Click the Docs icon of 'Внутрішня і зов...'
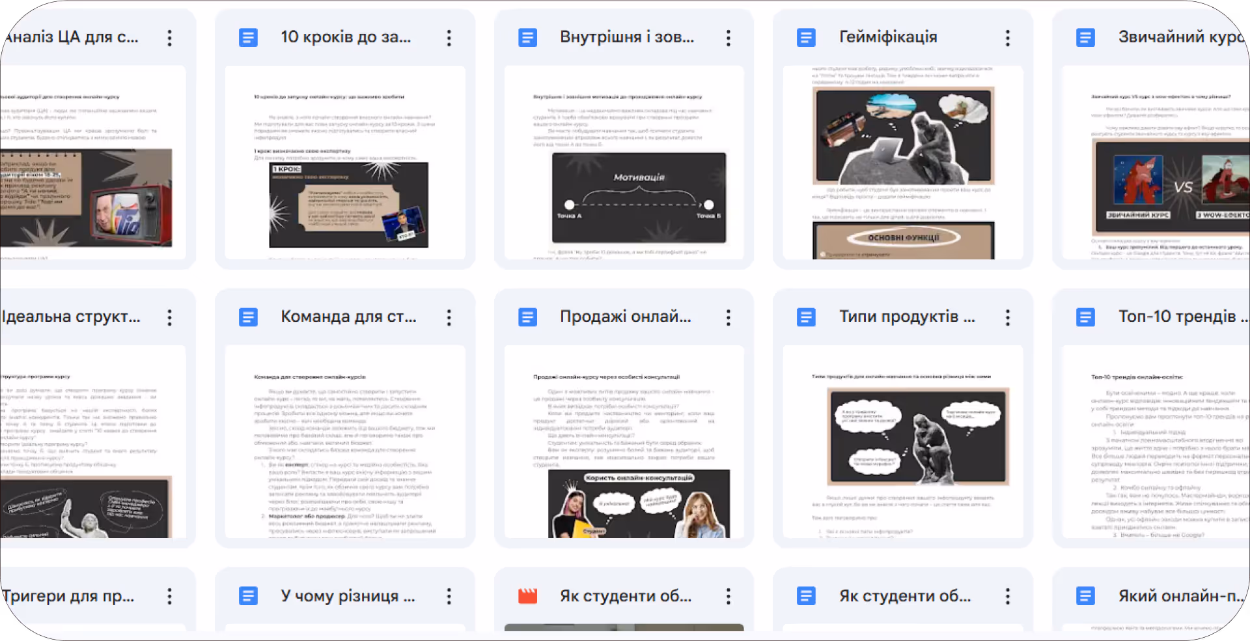Image resolution: width=1250 pixels, height=641 pixels. [x=527, y=38]
